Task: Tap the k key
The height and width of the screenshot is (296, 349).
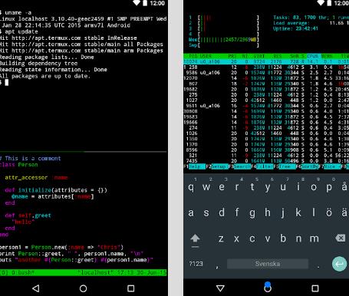Action: pos(298,212)
